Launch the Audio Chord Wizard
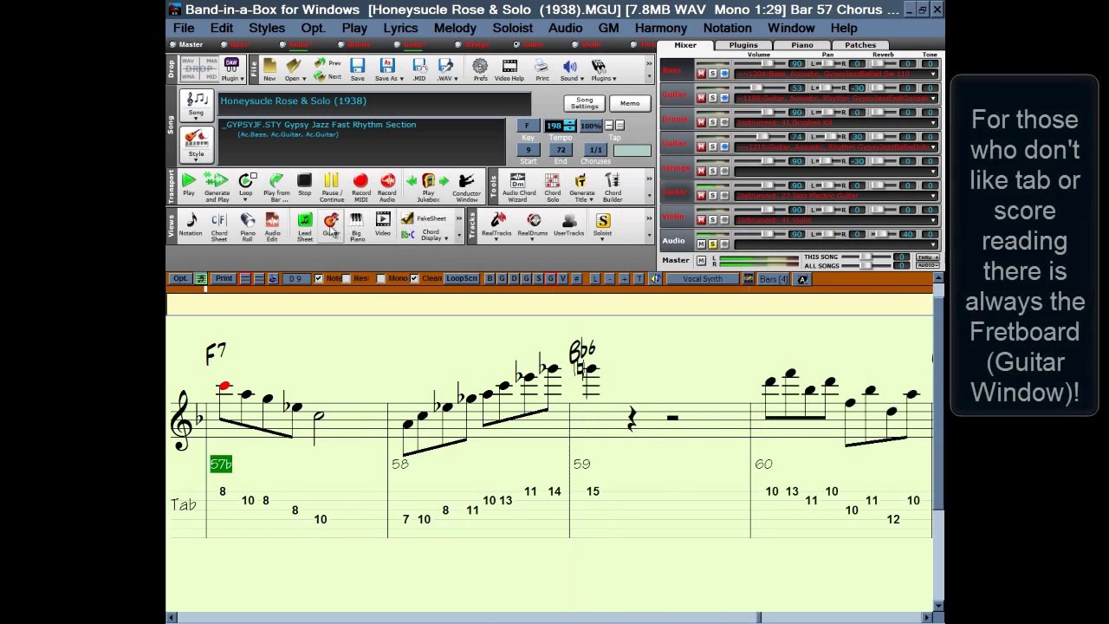The image size is (1109, 624). pos(518,186)
